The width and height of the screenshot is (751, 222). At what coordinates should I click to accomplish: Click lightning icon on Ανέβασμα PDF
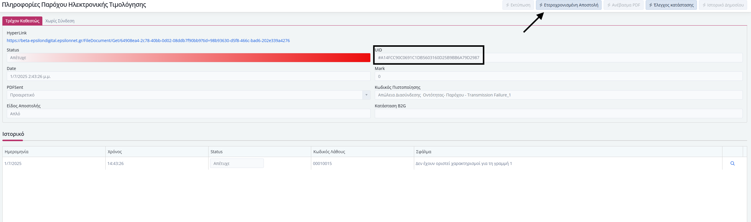(609, 5)
